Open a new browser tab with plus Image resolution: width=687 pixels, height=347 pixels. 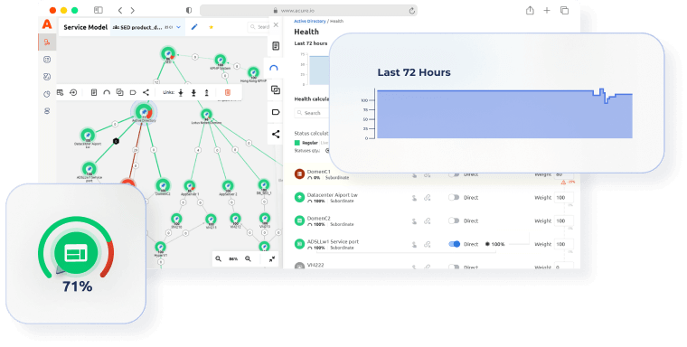pos(547,11)
